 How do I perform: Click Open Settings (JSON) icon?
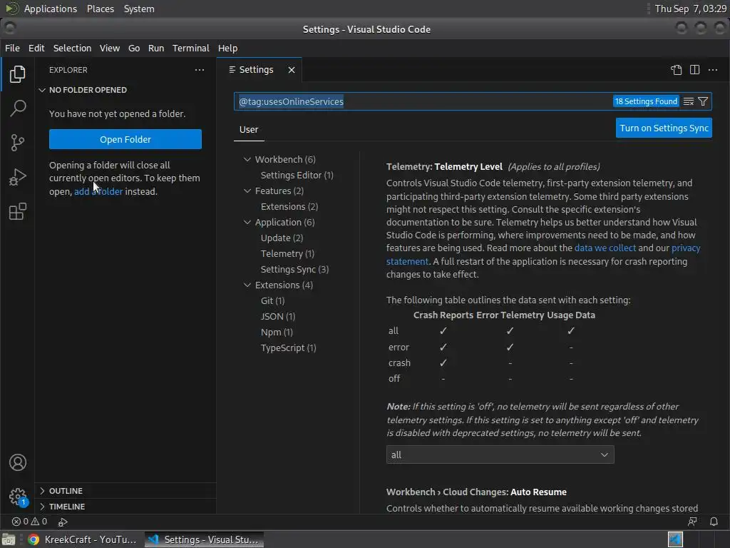pos(676,70)
